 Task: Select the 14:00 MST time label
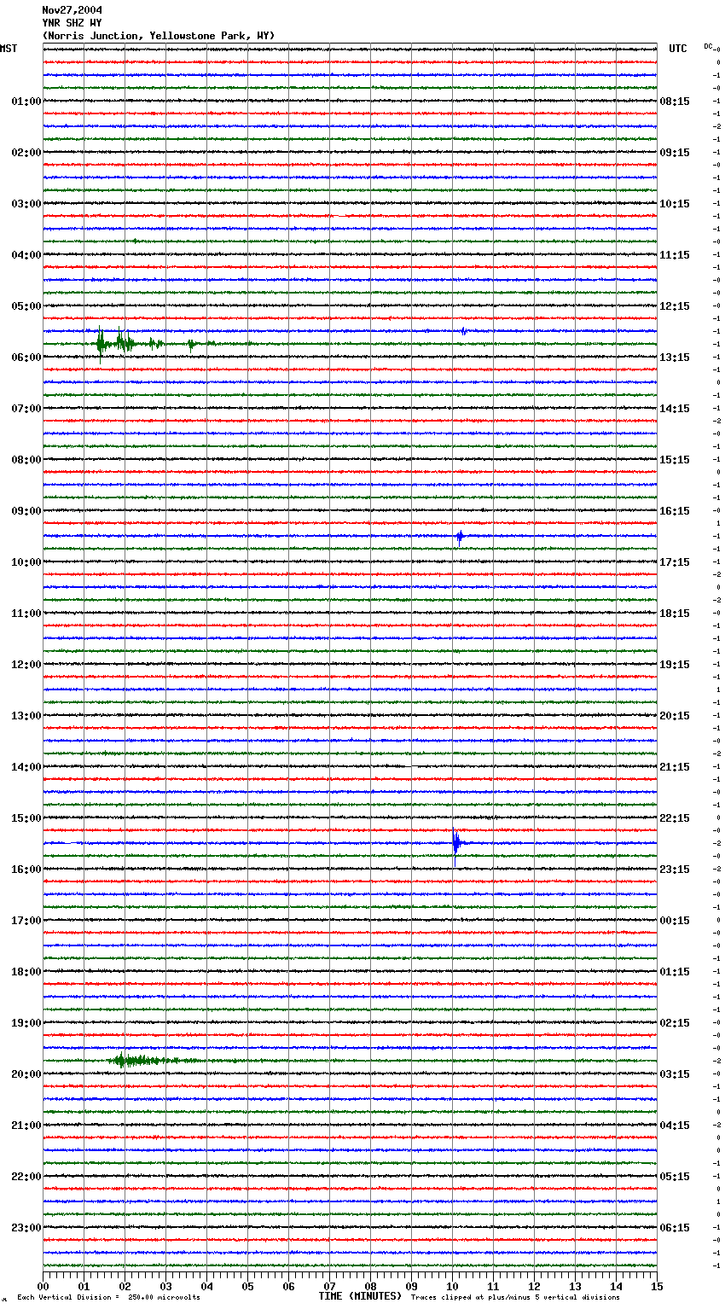26,767
